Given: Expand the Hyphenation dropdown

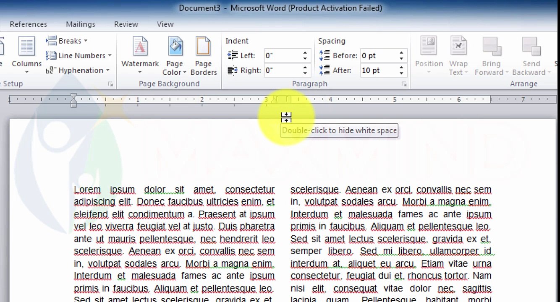Looking at the screenshot, I should [x=78, y=70].
